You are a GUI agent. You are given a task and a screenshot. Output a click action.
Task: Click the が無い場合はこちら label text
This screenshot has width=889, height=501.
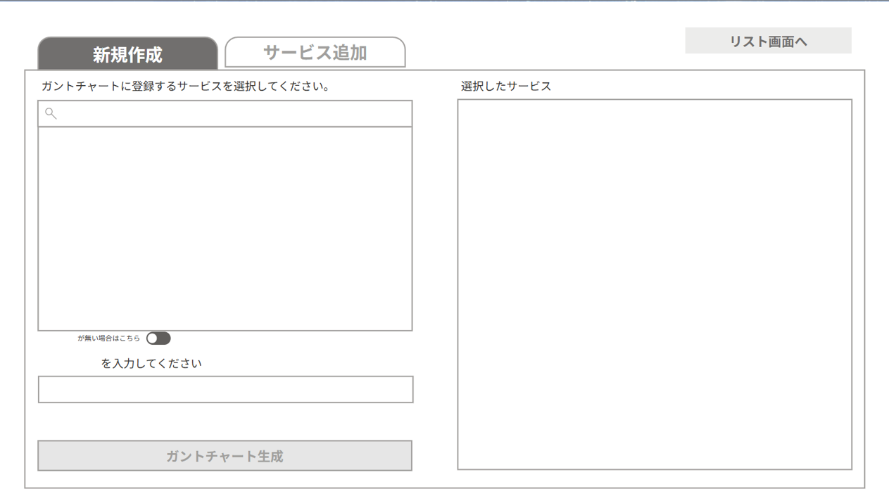108,338
